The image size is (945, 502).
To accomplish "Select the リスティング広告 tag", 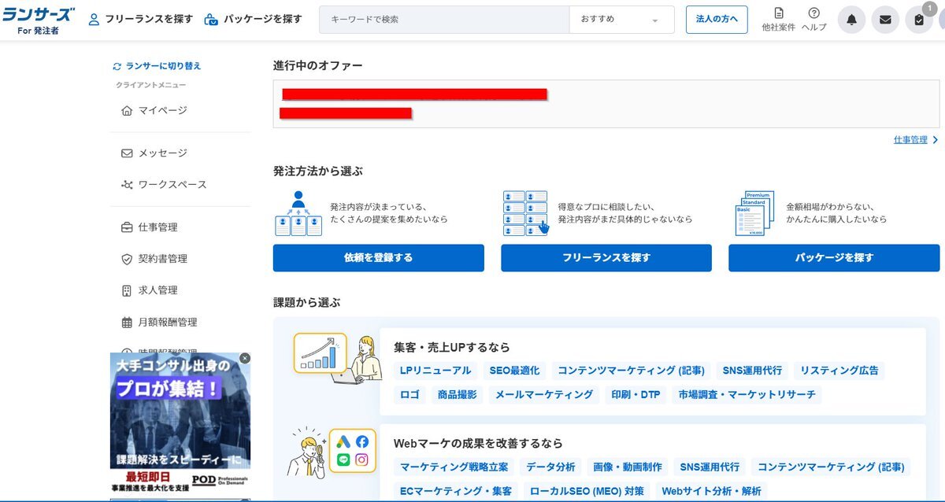I will coord(839,371).
